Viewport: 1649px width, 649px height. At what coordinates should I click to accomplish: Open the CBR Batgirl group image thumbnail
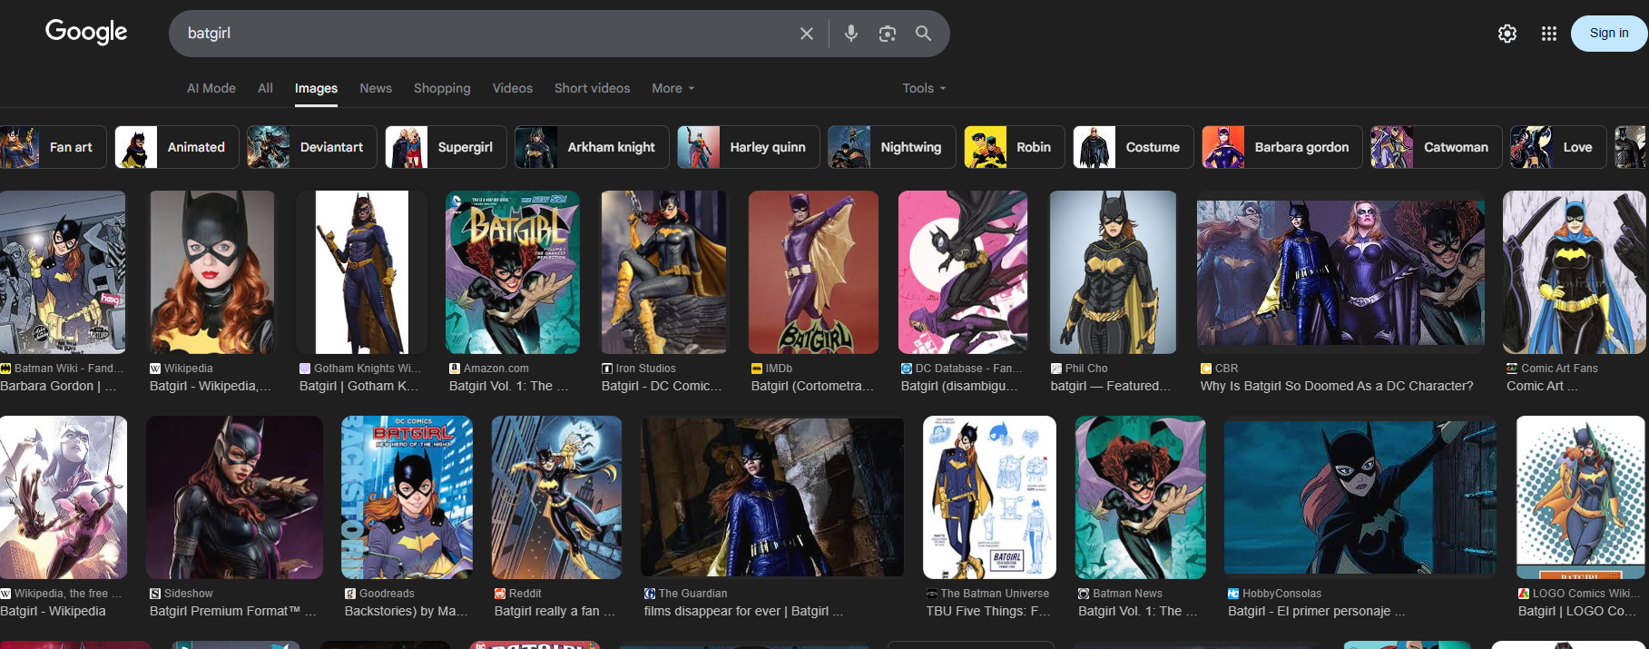point(1340,272)
